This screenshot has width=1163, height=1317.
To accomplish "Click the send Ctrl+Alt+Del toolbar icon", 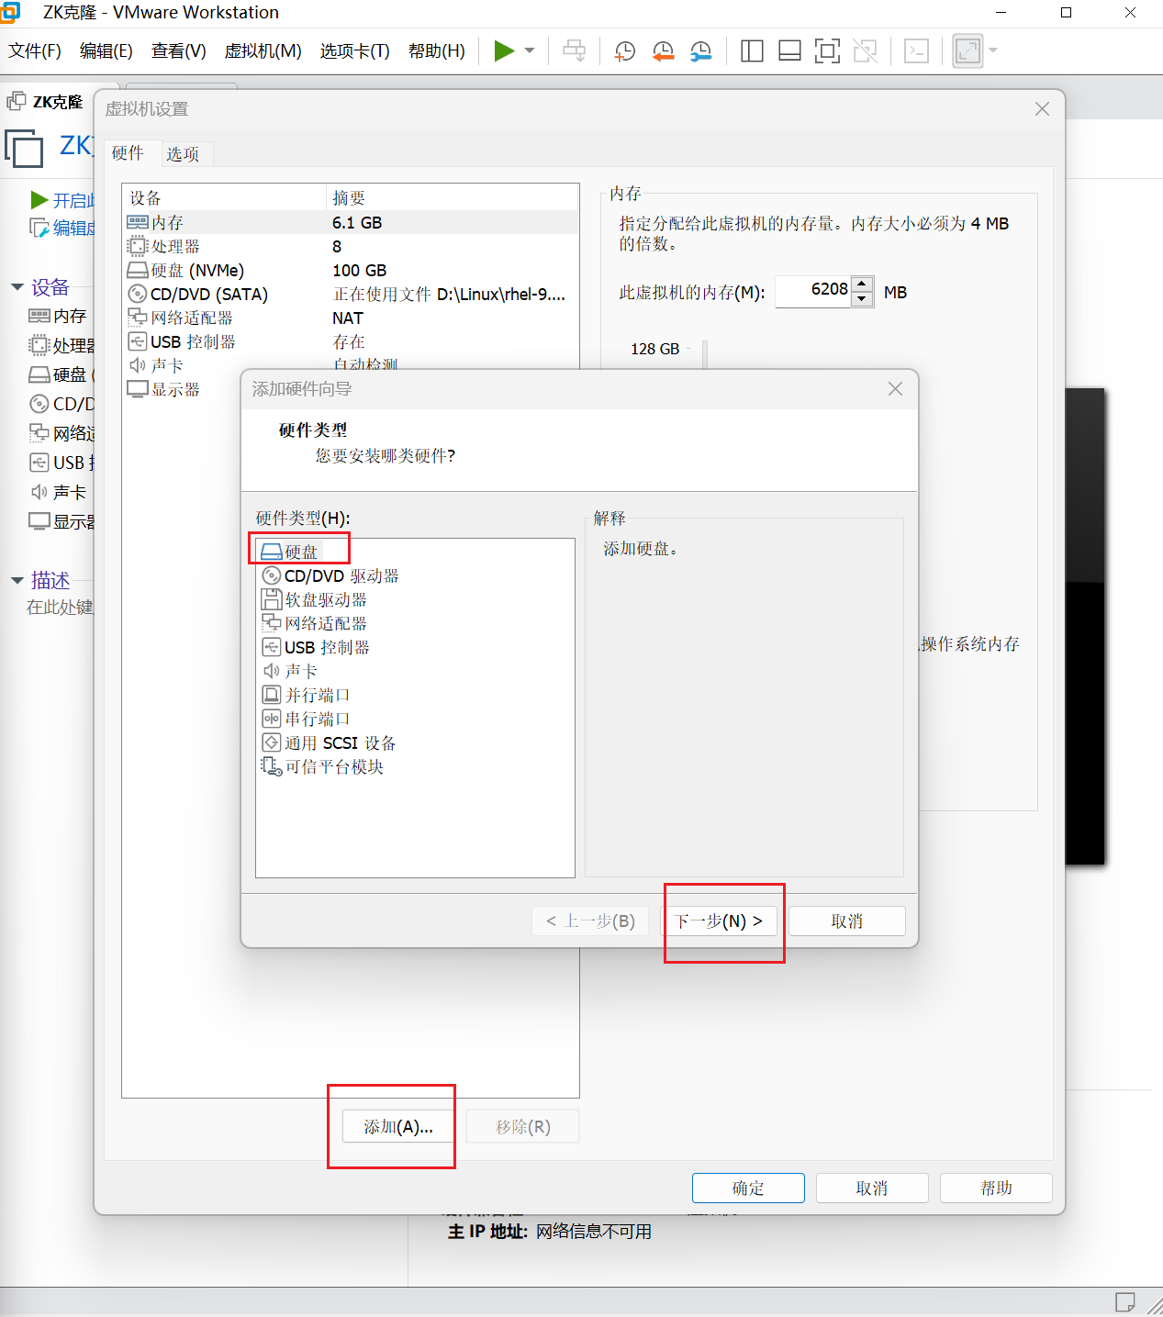I will click(x=575, y=50).
